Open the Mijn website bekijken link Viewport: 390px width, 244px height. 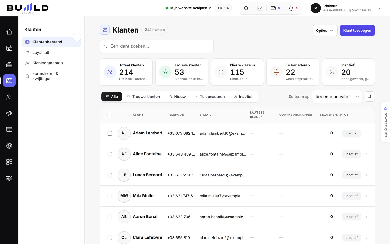(x=188, y=8)
